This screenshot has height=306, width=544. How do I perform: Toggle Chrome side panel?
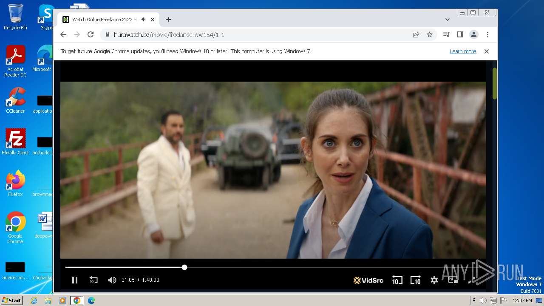tap(460, 35)
